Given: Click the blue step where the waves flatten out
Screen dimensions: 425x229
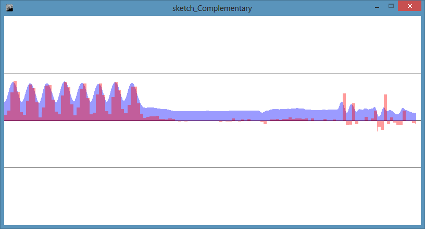Looking at the screenshot, I should (151, 112).
